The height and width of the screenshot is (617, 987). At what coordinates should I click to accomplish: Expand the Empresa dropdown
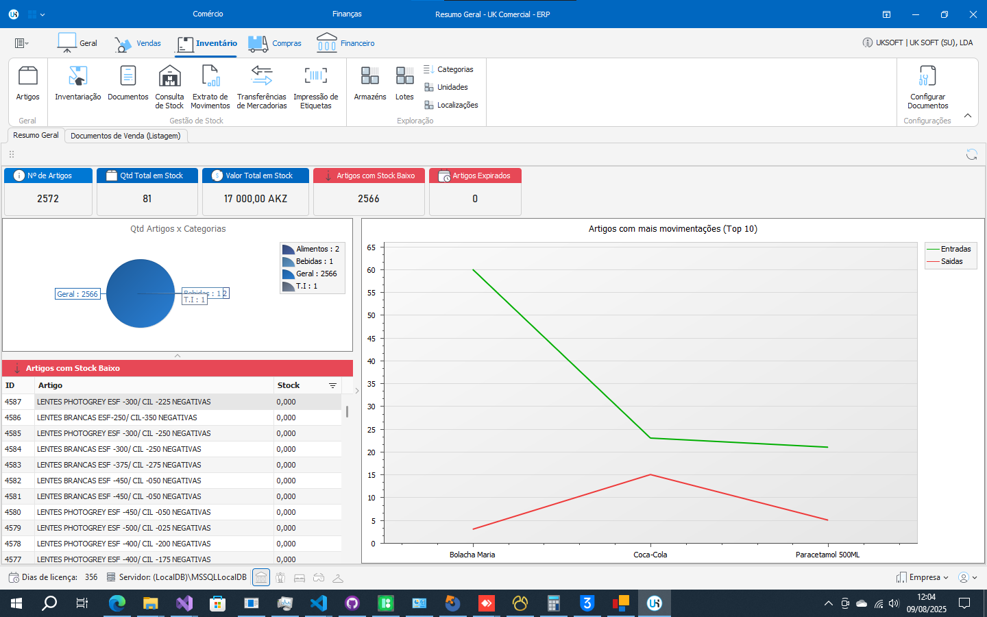point(923,577)
